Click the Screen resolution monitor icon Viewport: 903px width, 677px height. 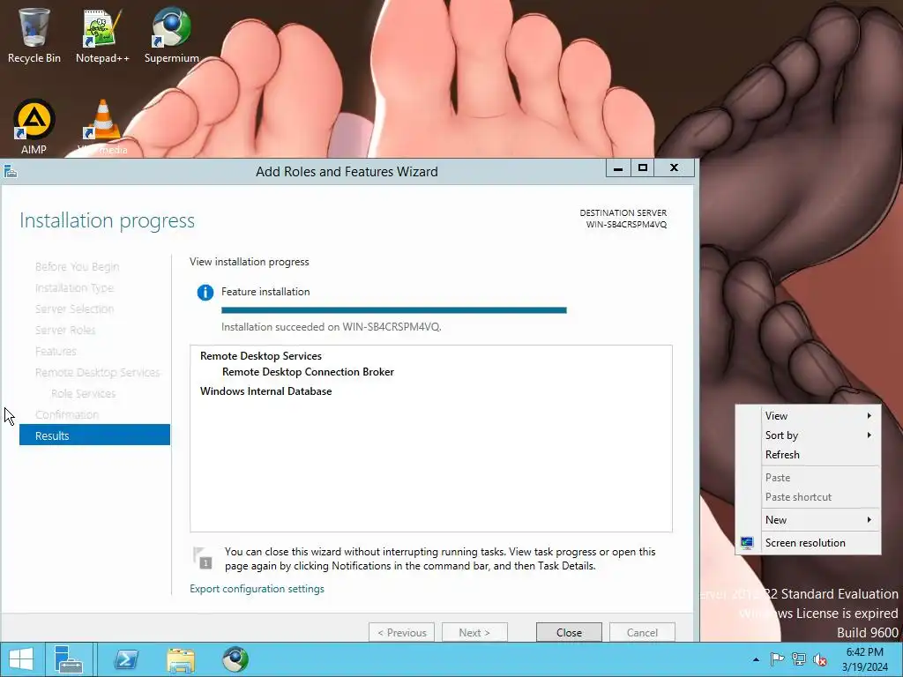747,543
